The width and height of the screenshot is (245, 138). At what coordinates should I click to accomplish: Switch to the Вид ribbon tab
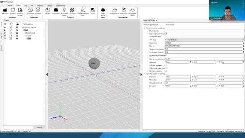(26, 6)
